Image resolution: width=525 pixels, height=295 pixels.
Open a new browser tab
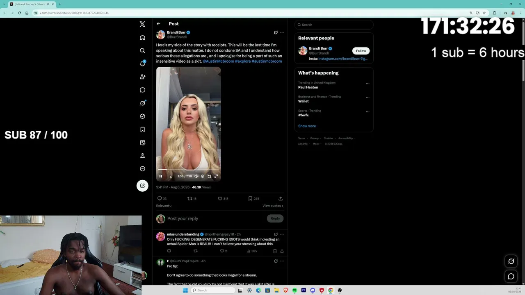coord(60,4)
